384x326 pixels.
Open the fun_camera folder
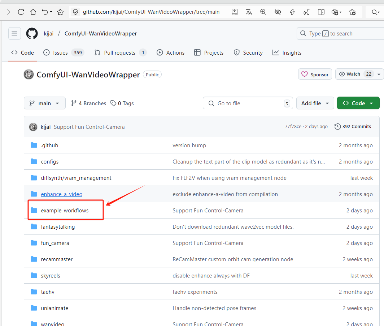(55, 243)
